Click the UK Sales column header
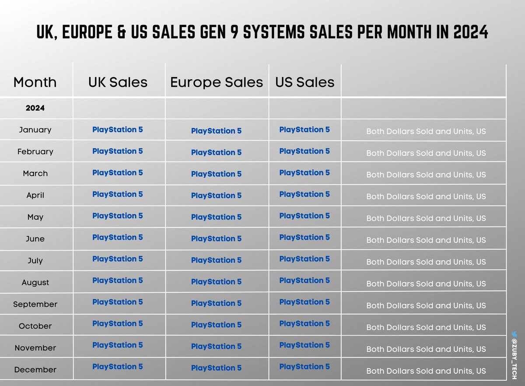 (x=118, y=82)
